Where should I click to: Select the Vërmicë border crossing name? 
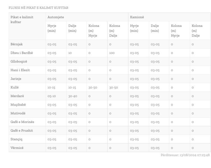[x=17, y=148]
